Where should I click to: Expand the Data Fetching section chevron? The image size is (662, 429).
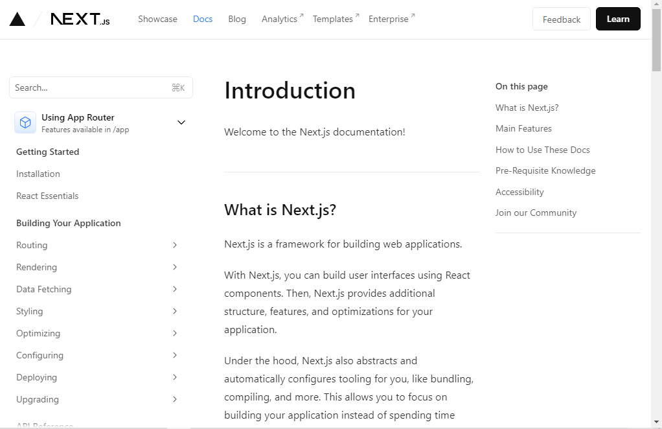pos(175,289)
